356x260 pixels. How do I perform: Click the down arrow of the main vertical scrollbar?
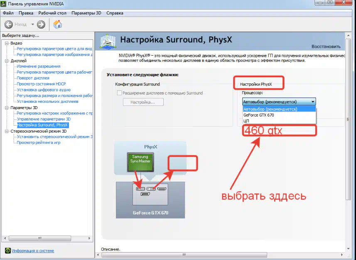pyautogui.click(x=348, y=249)
